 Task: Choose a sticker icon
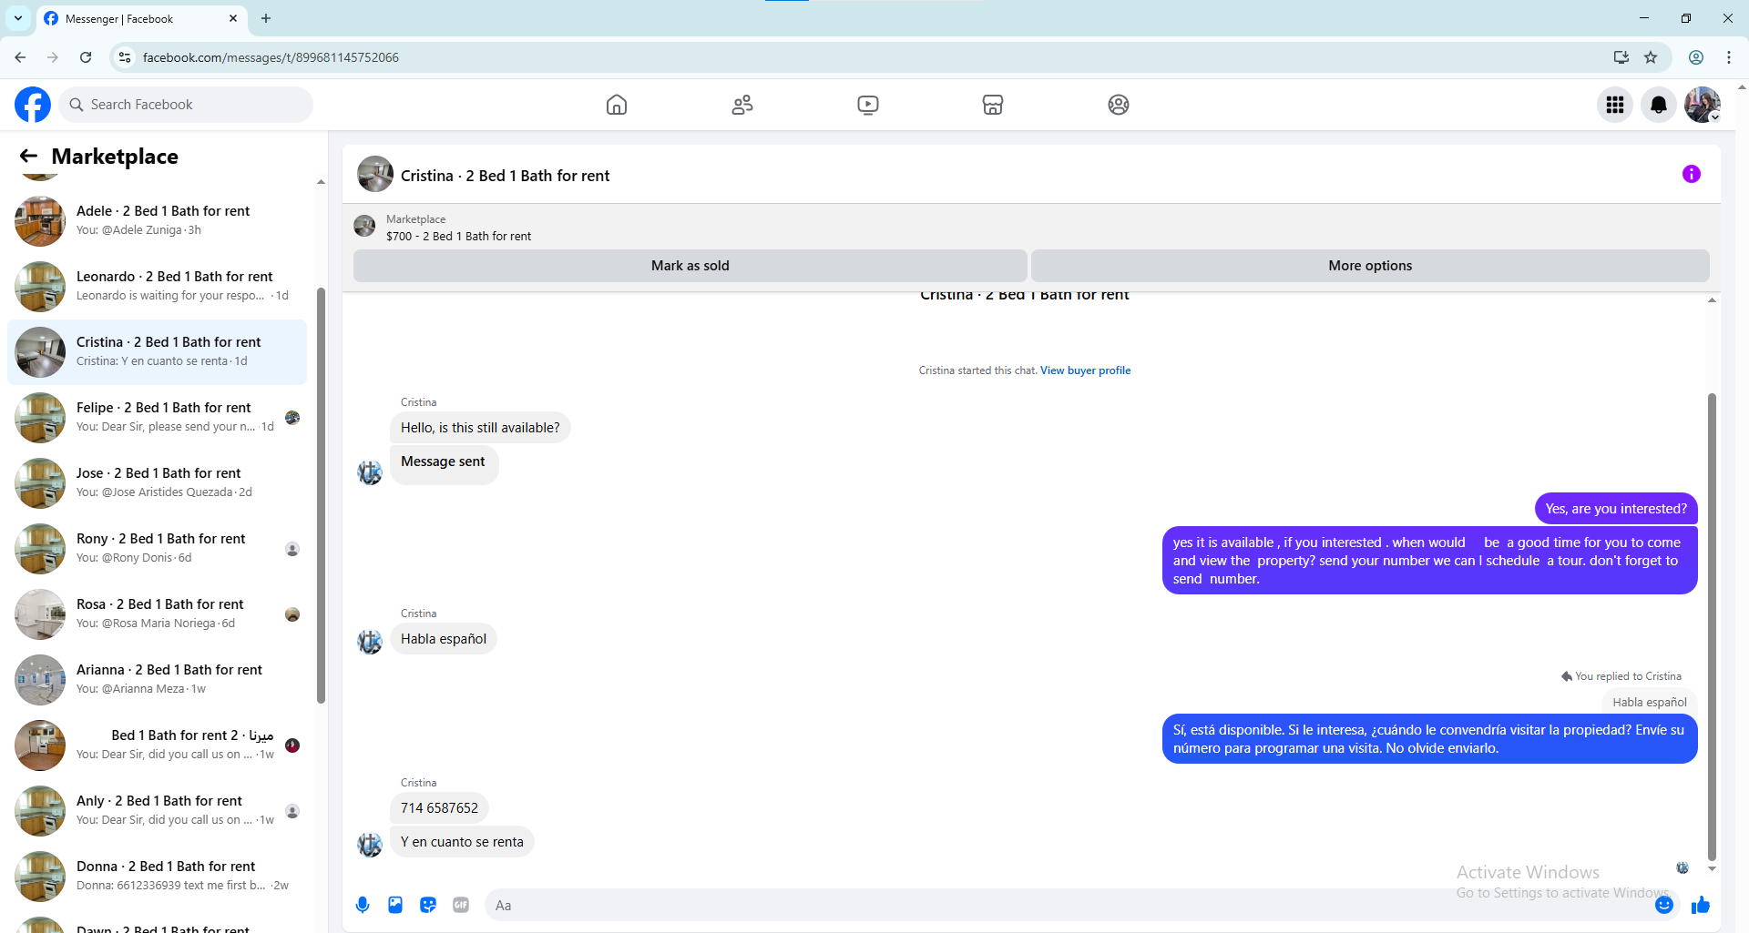point(428,905)
